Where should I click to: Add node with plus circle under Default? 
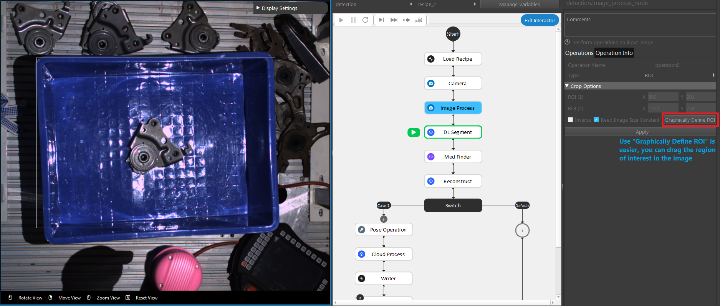point(522,231)
